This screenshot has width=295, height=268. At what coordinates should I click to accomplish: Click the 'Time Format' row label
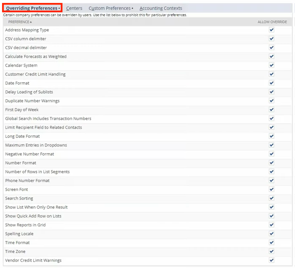17,243
